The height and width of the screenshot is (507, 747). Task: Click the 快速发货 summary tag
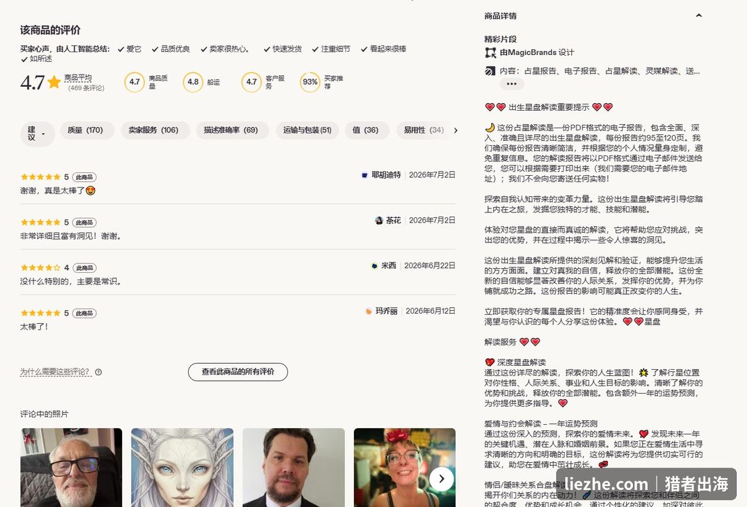click(283, 49)
